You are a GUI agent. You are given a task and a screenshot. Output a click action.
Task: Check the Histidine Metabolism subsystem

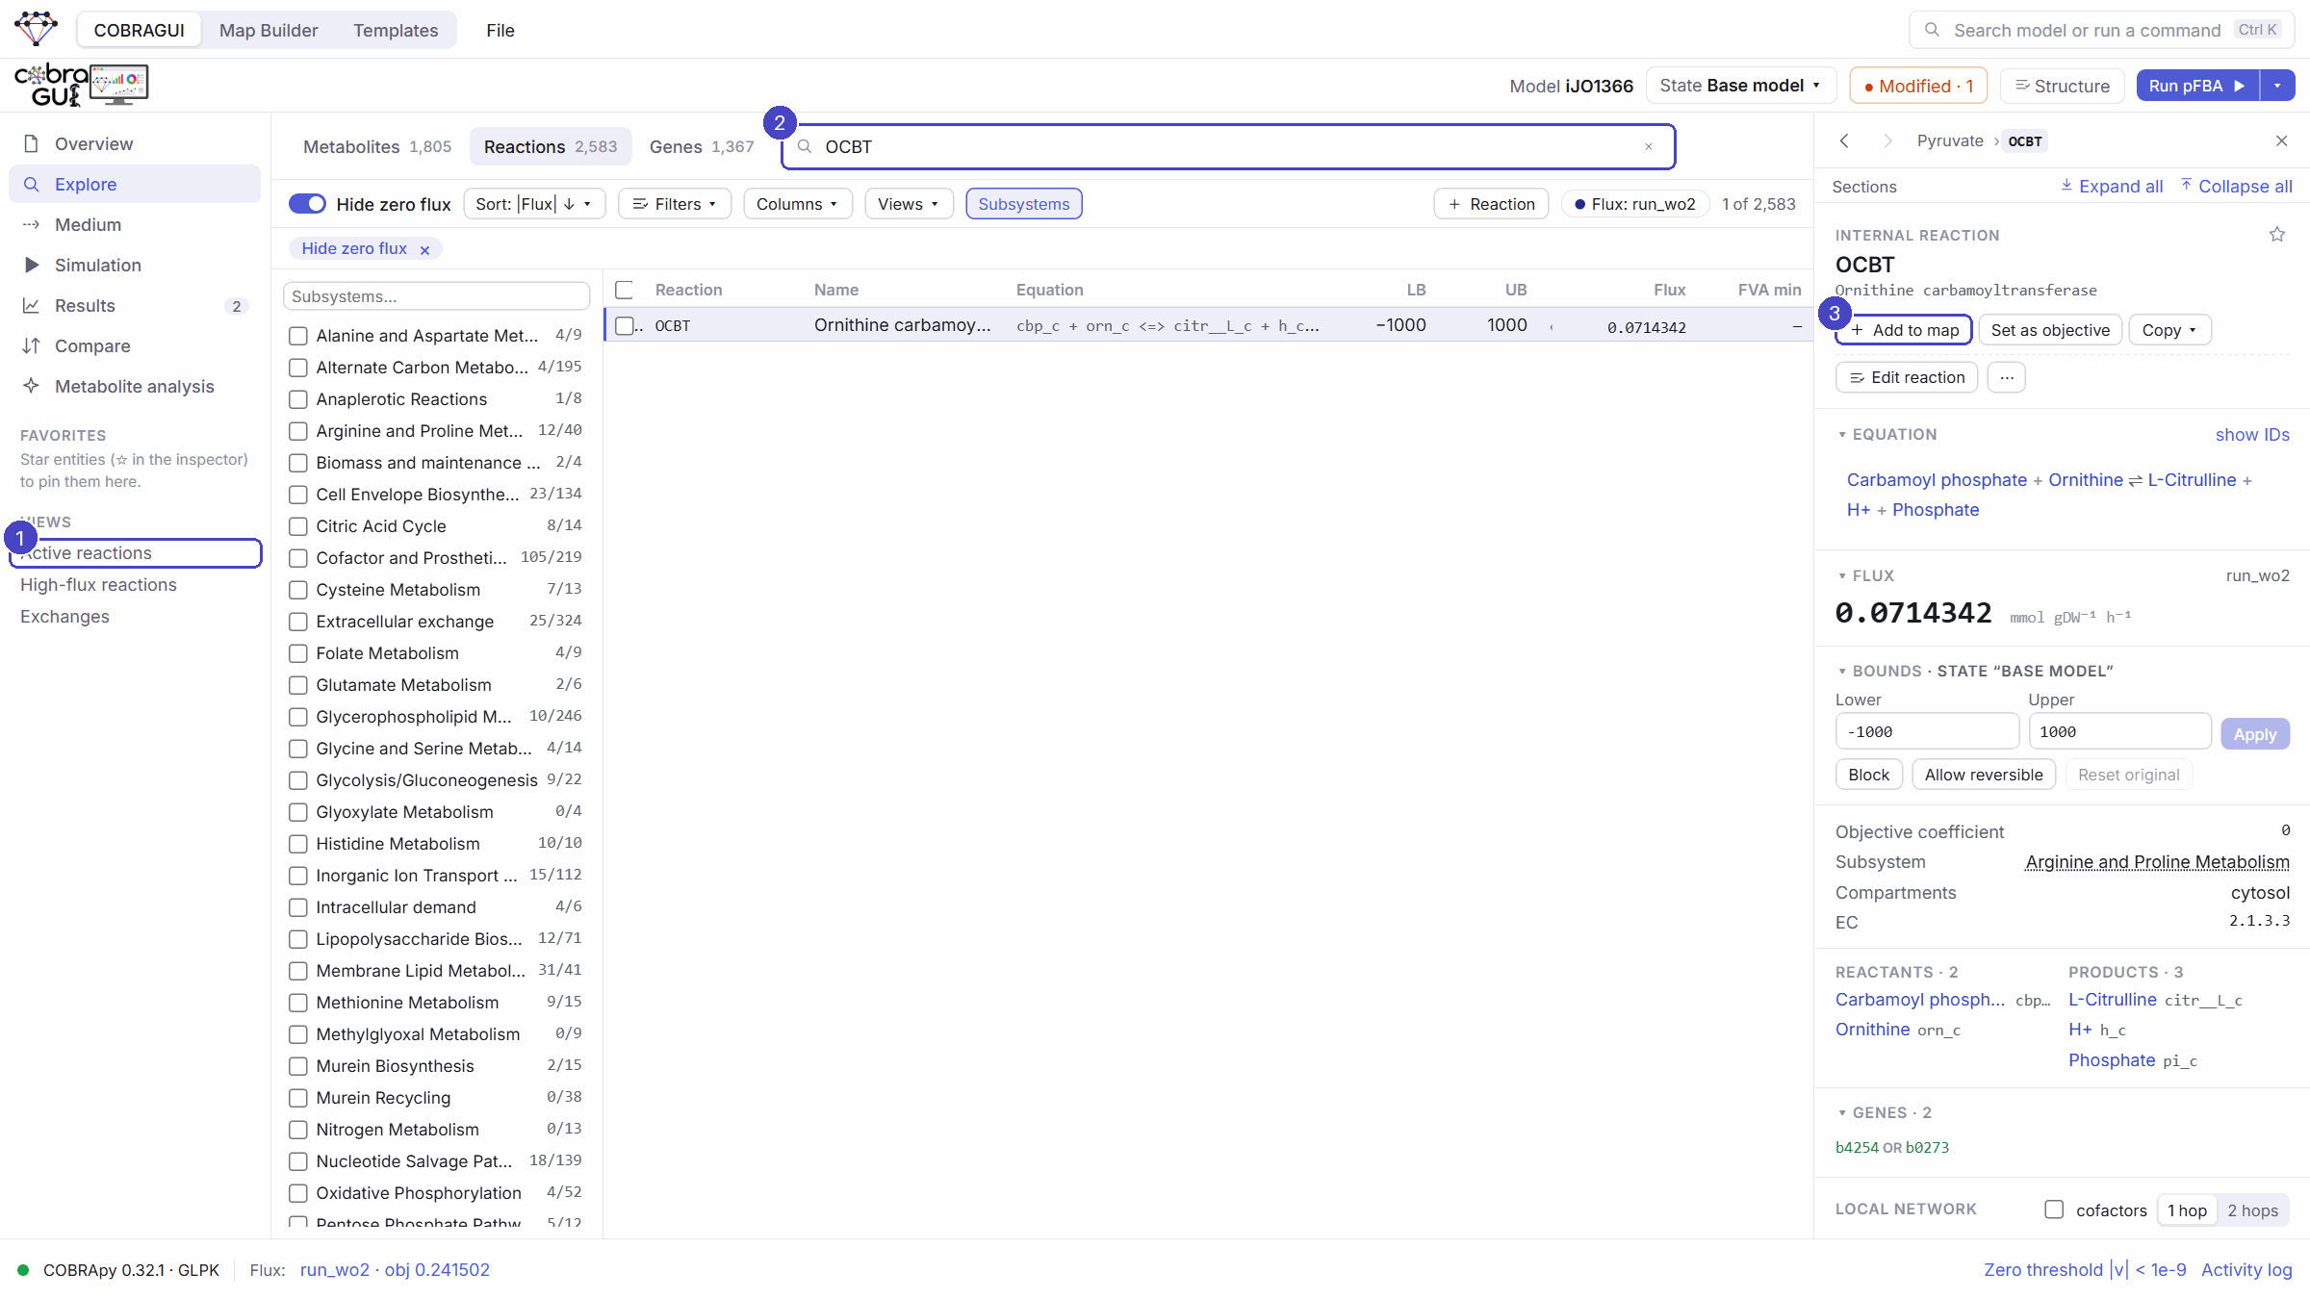click(298, 844)
